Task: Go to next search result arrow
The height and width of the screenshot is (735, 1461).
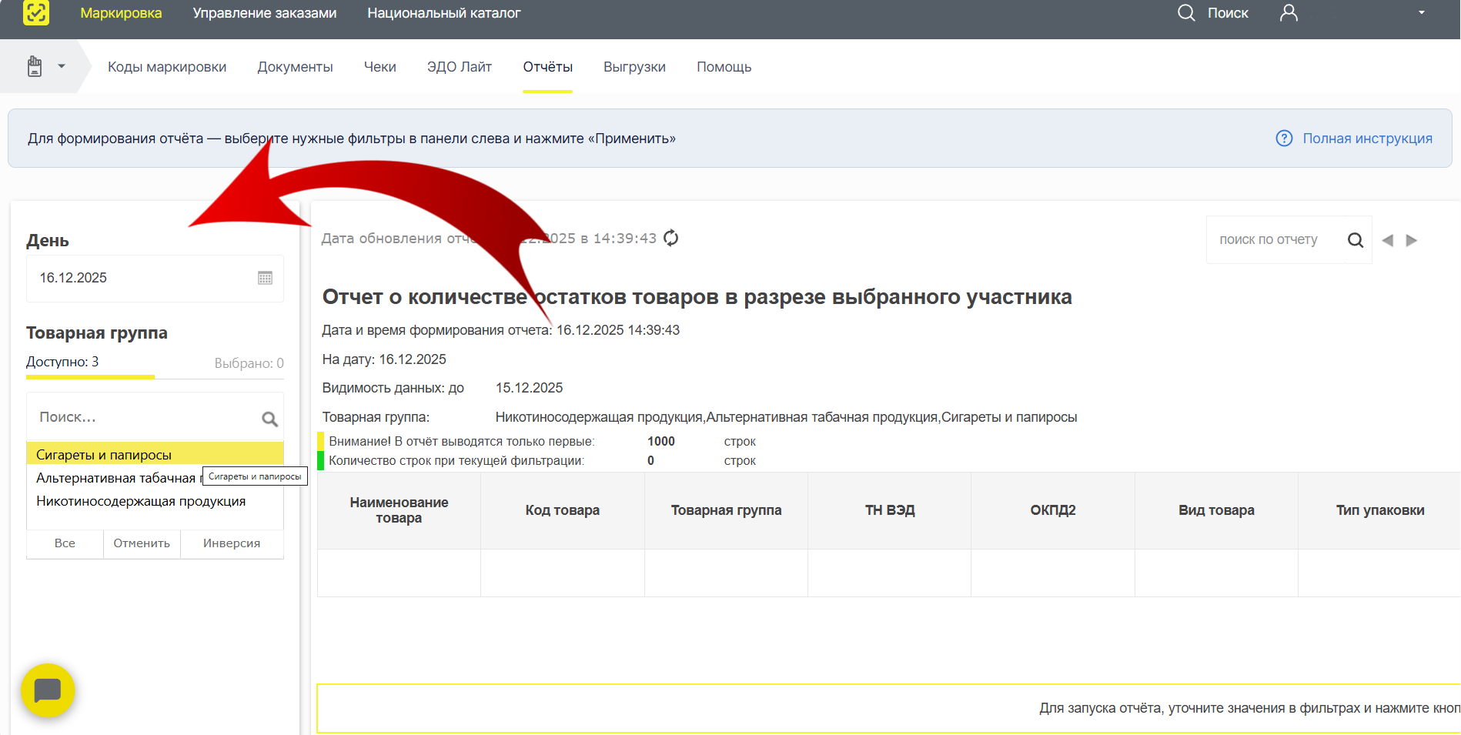Action: tap(1412, 240)
